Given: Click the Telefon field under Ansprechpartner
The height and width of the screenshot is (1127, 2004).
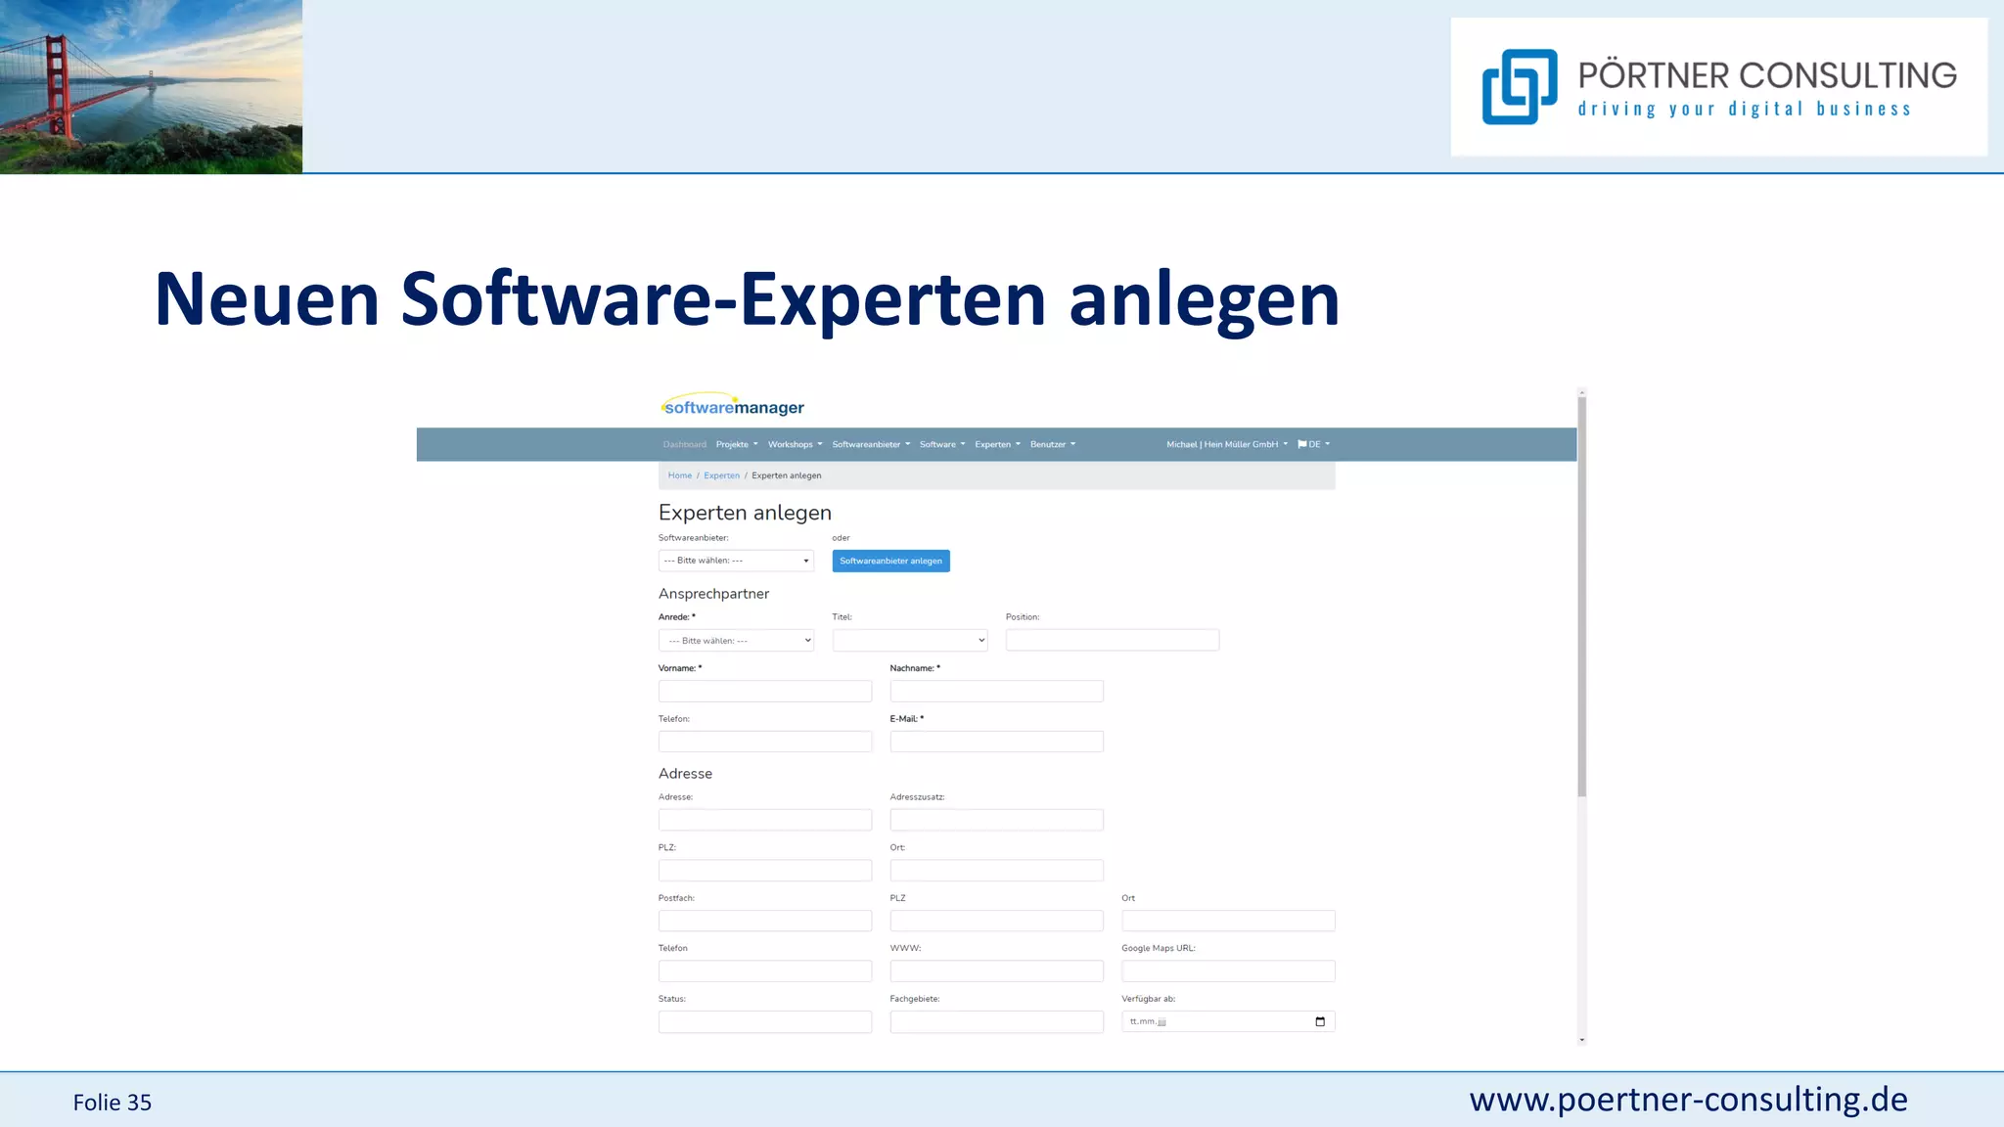Looking at the screenshot, I should pyautogui.click(x=765, y=742).
